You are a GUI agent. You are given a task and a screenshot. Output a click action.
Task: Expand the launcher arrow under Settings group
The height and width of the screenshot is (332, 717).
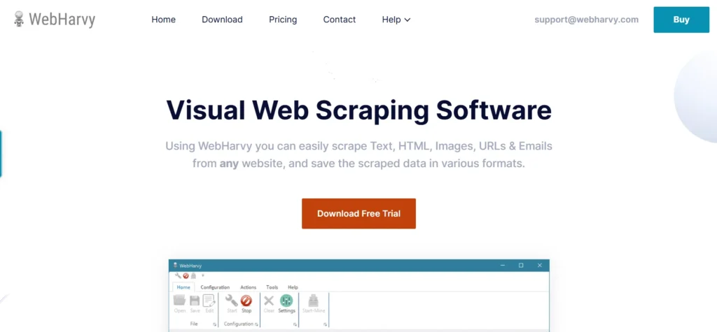tap(295, 325)
